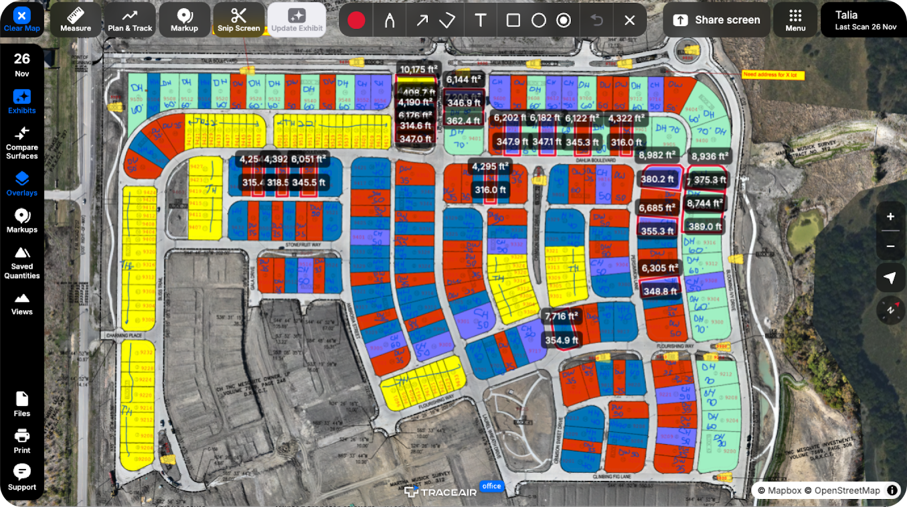The height and width of the screenshot is (507, 907).
Task: Choose the text annotation tool
Action: [x=480, y=20]
